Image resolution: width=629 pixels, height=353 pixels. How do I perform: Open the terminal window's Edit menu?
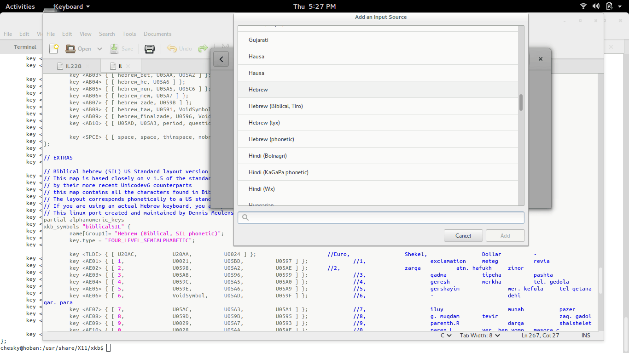[x=24, y=34]
